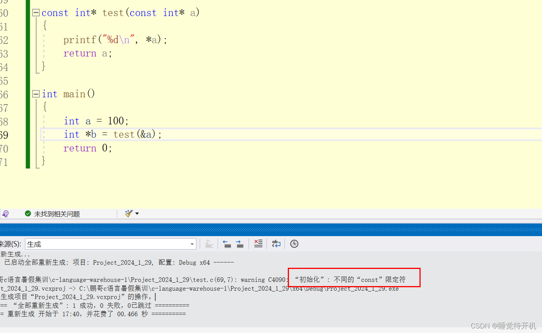Click the 'int main()' declaration
The image size is (542, 333).
pos(68,94)
